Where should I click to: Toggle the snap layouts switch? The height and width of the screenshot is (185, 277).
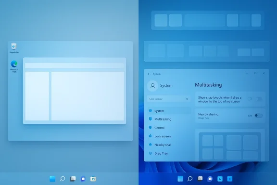coord(259,99)
